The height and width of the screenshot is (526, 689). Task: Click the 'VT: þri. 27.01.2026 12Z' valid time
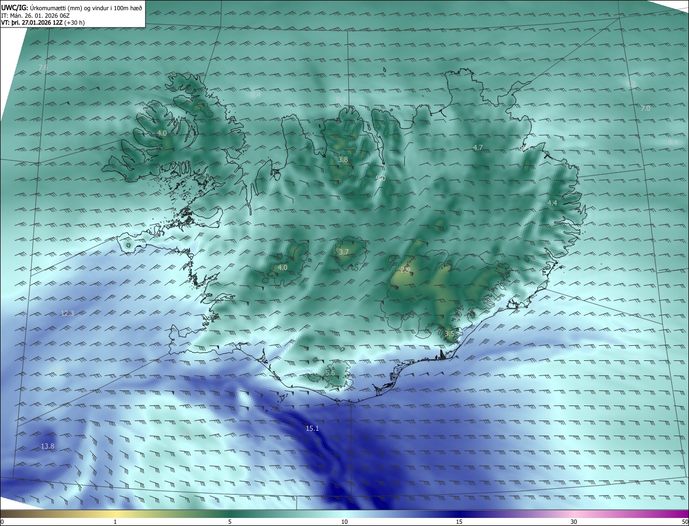pyautogui.click(x=31, y=23)
